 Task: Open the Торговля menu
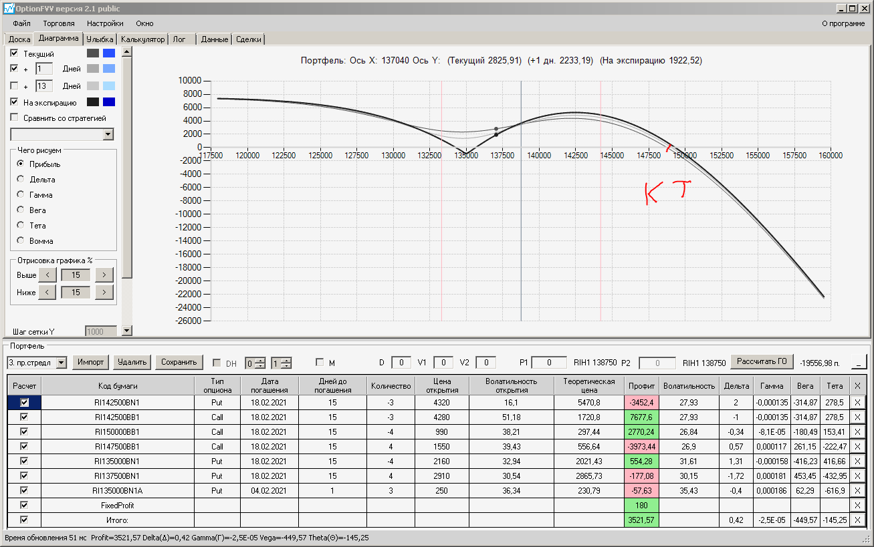click(x=59, y=23)
